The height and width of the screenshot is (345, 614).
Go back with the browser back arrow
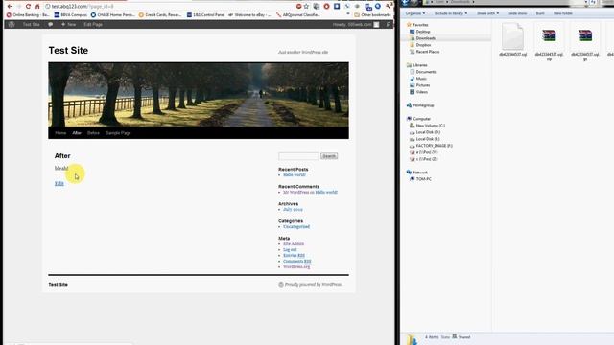click(10, 7)
